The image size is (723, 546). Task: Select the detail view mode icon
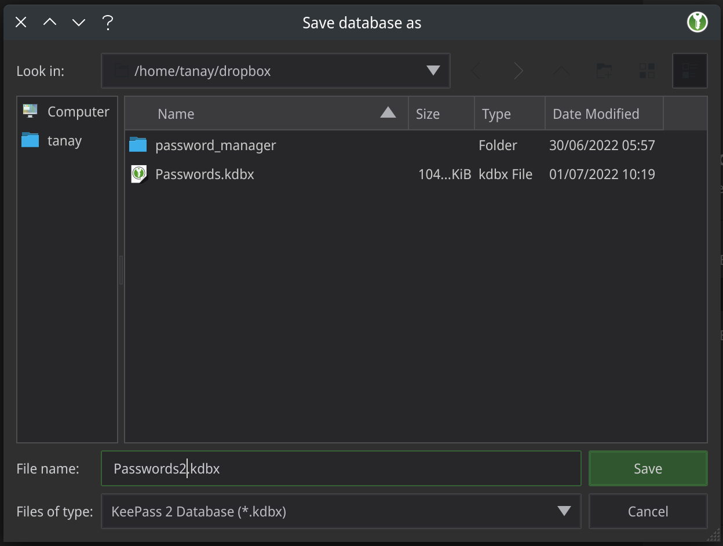pyautogui.click(x=689, y=71)
